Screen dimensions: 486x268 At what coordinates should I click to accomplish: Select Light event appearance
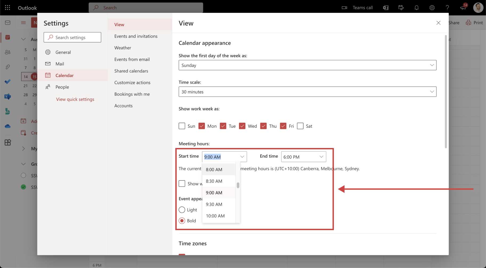coord(182,210)
